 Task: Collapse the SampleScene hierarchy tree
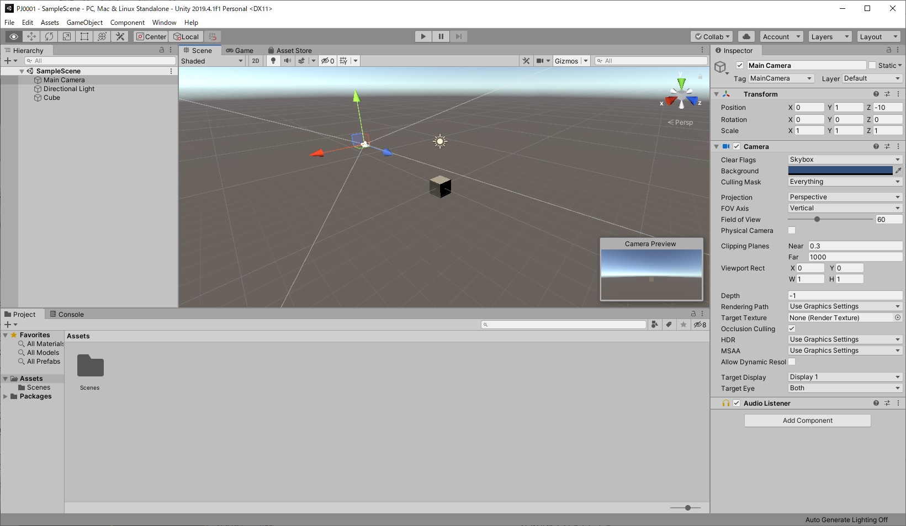click(x=22, y=71)
